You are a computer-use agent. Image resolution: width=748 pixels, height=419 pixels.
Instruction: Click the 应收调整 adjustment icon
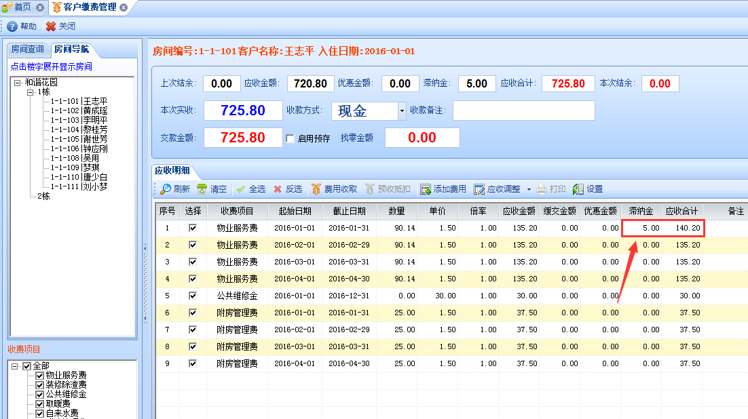479,189
